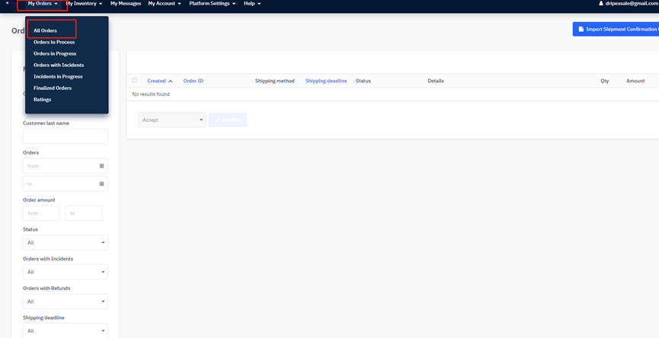Choose Orders to Process menu entry
659x338 pixels.
(x=54, y=42)
